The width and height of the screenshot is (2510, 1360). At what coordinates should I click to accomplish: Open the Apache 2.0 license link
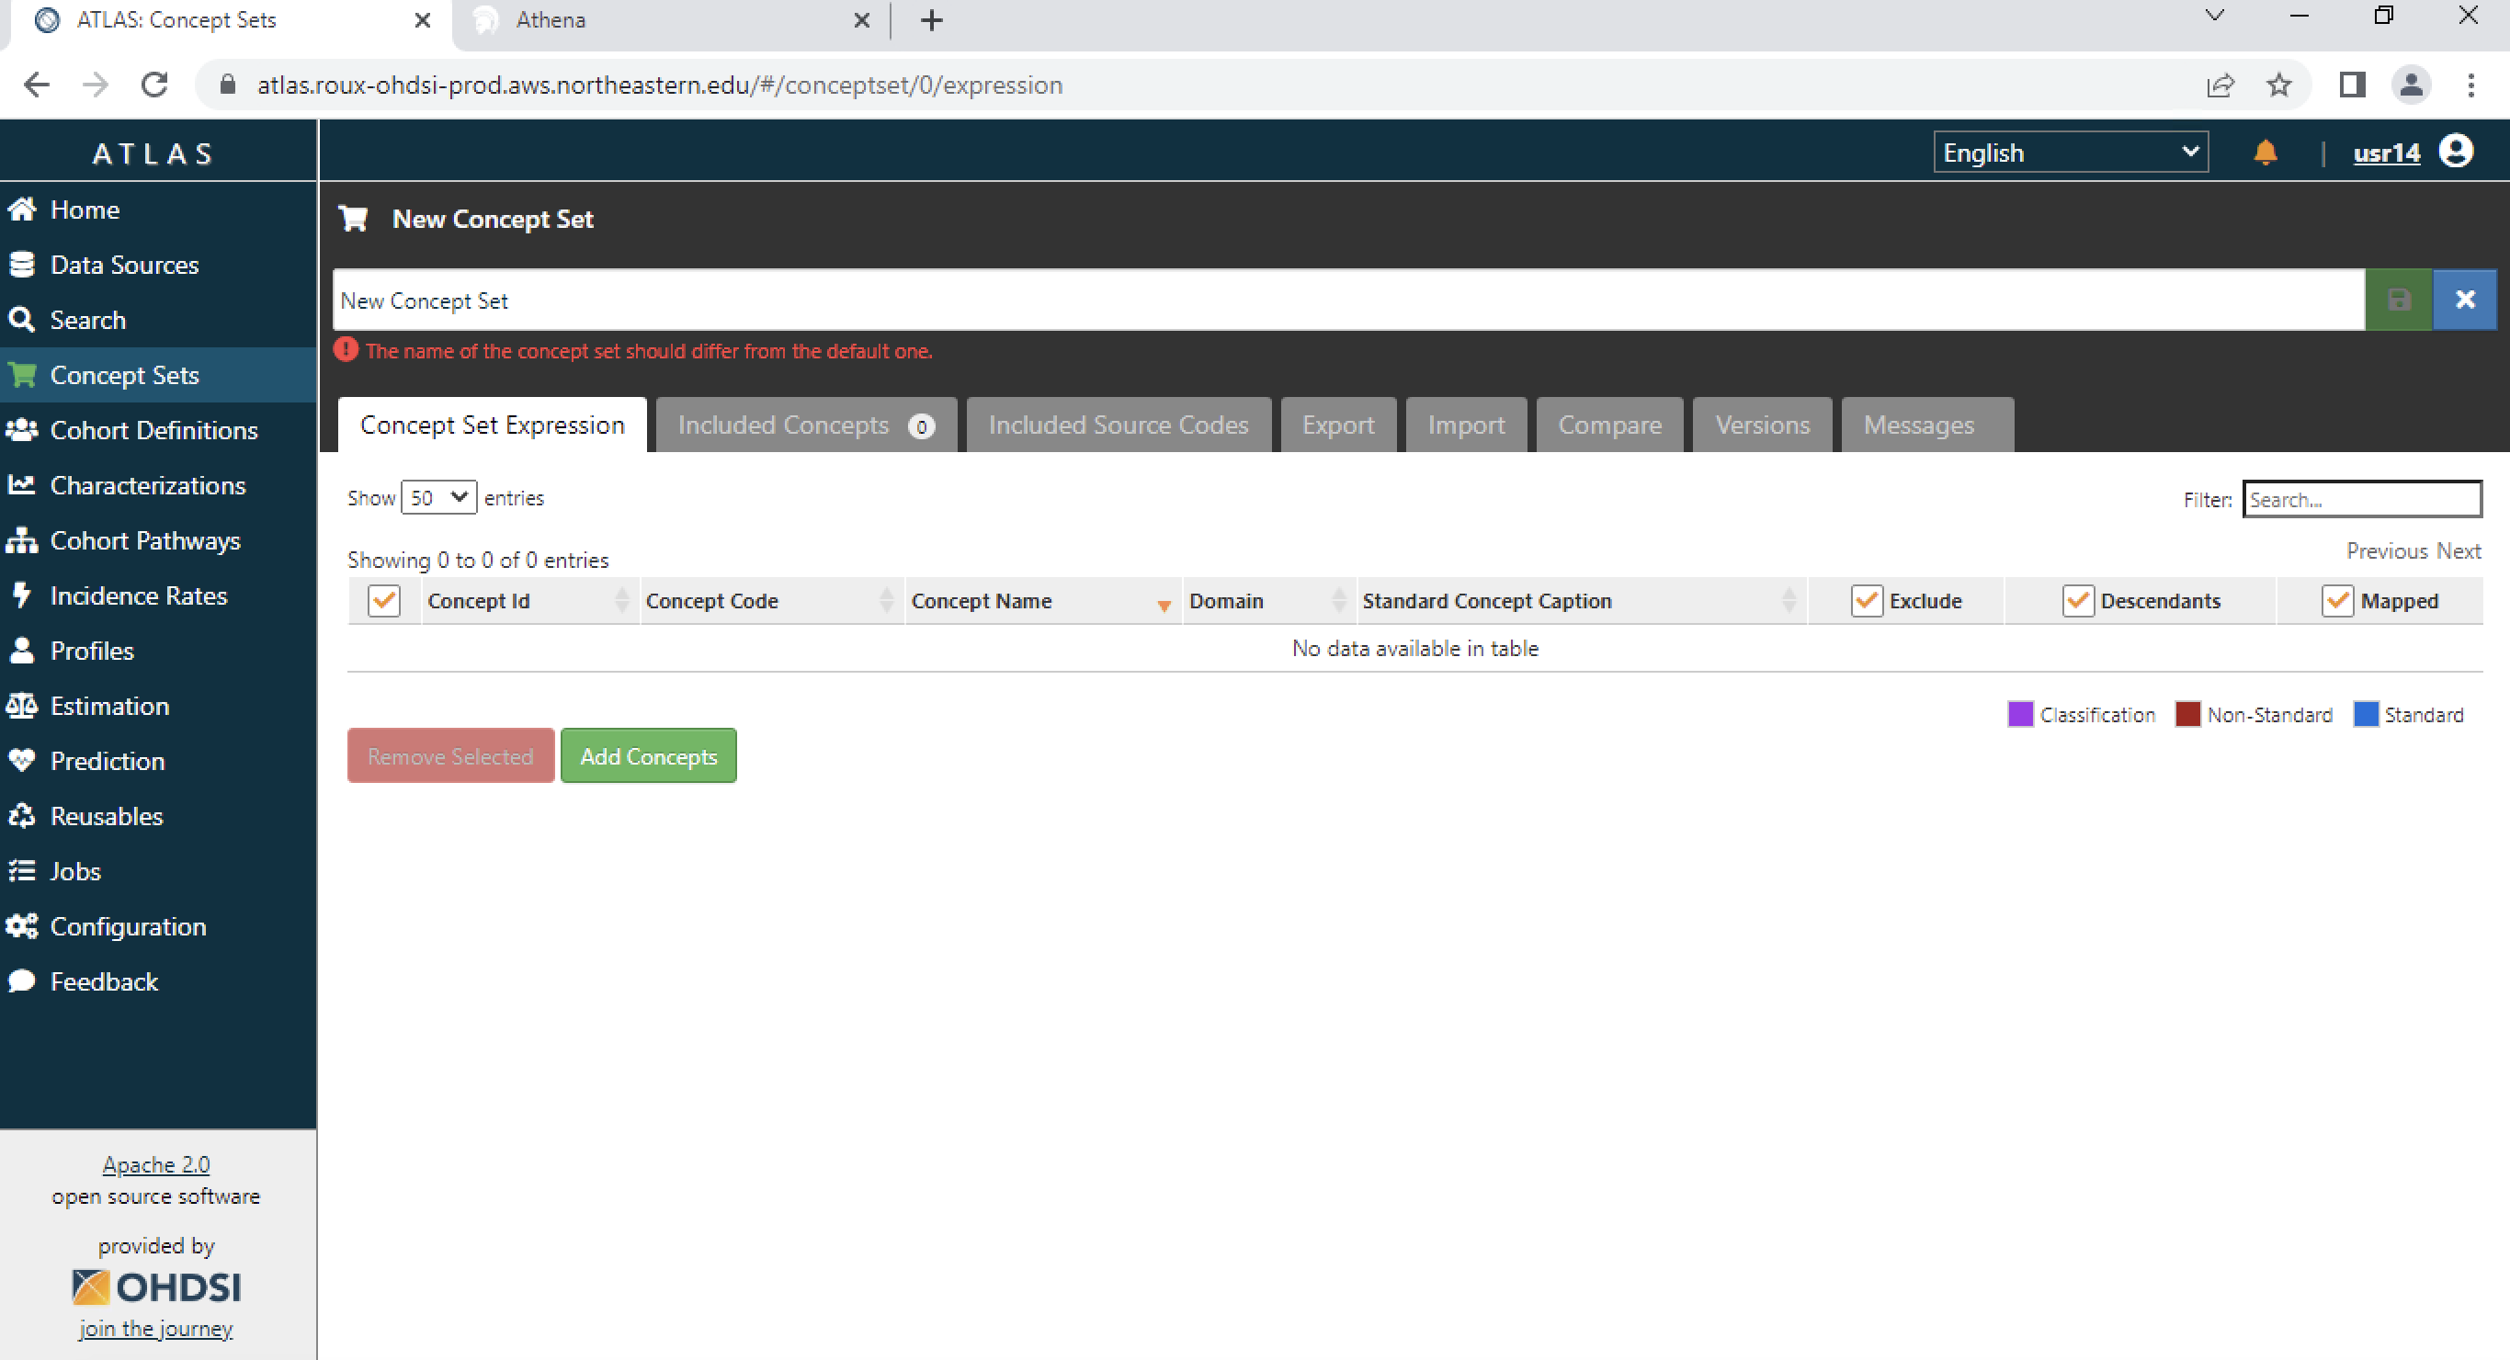coord(156,1164)
